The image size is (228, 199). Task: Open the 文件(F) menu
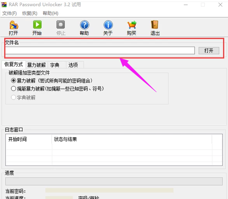(9, 14)
